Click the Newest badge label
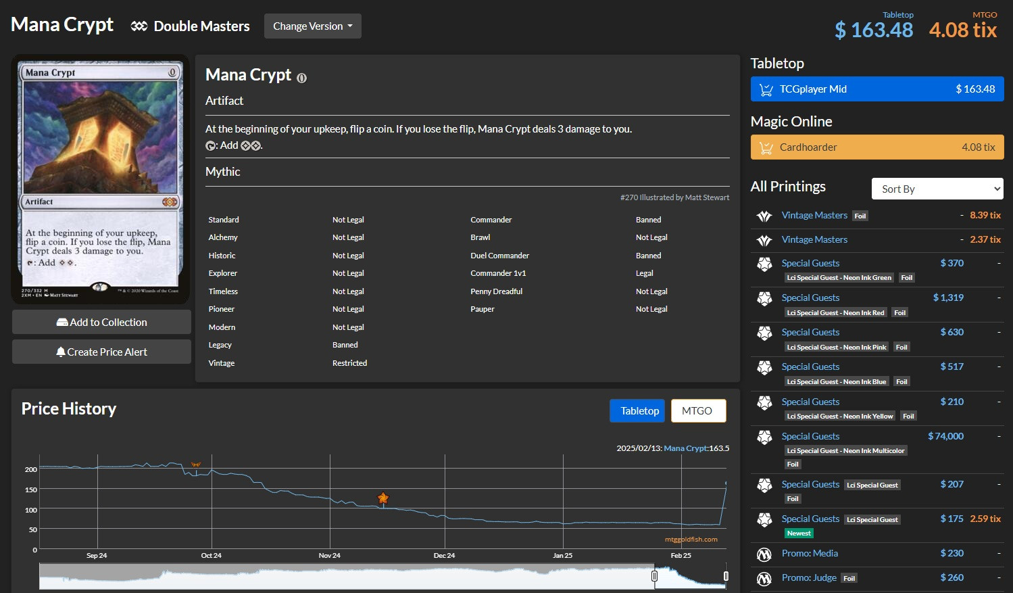Screen dimensions: 1013x593 (x=799, y=533)
